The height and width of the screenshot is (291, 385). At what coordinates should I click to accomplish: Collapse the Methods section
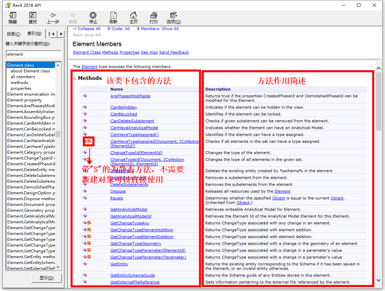click(74, 78)
